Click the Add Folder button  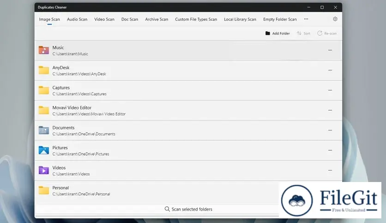277,33
